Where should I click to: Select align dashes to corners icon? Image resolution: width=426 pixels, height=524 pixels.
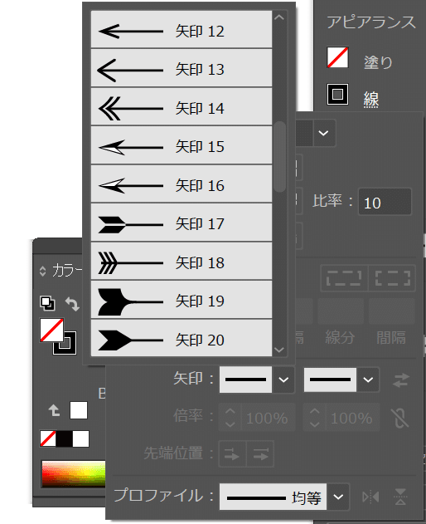[392, 278]
